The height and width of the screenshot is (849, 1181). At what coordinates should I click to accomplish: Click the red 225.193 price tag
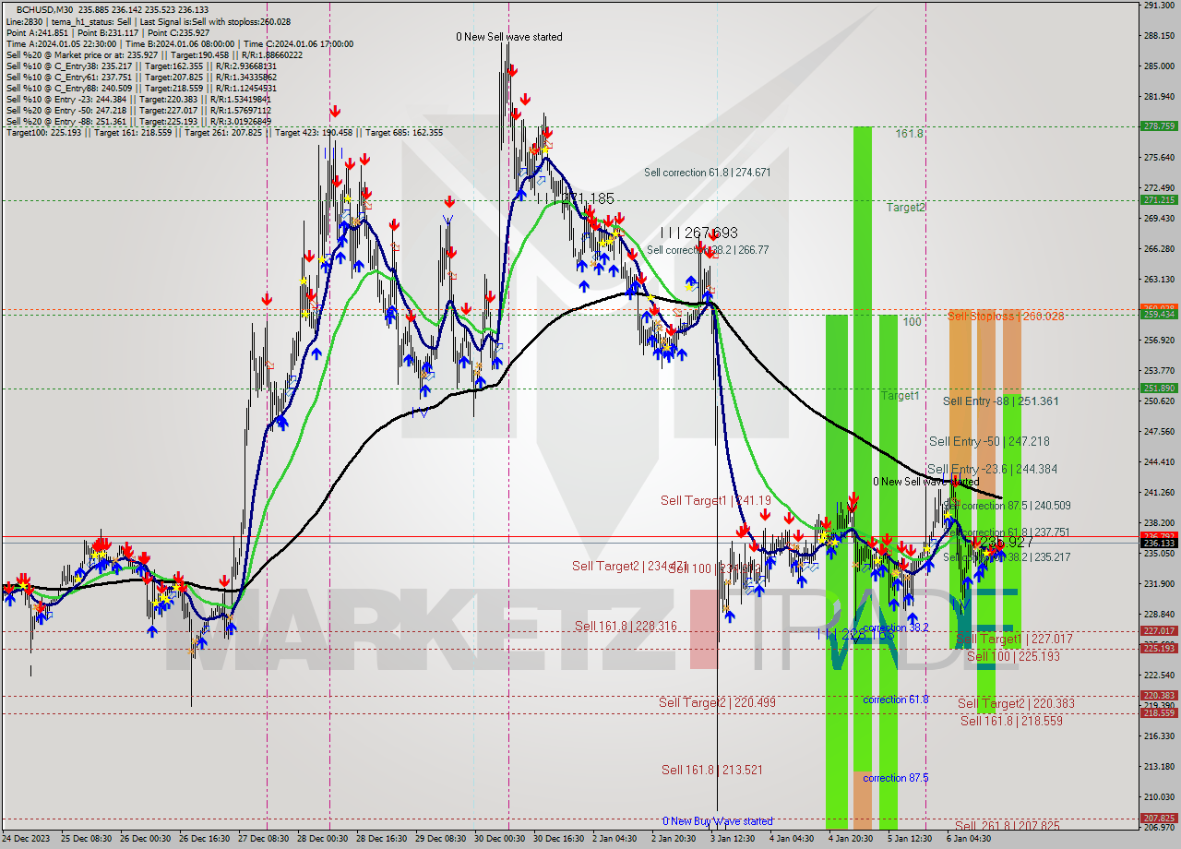pos(1159,649)
